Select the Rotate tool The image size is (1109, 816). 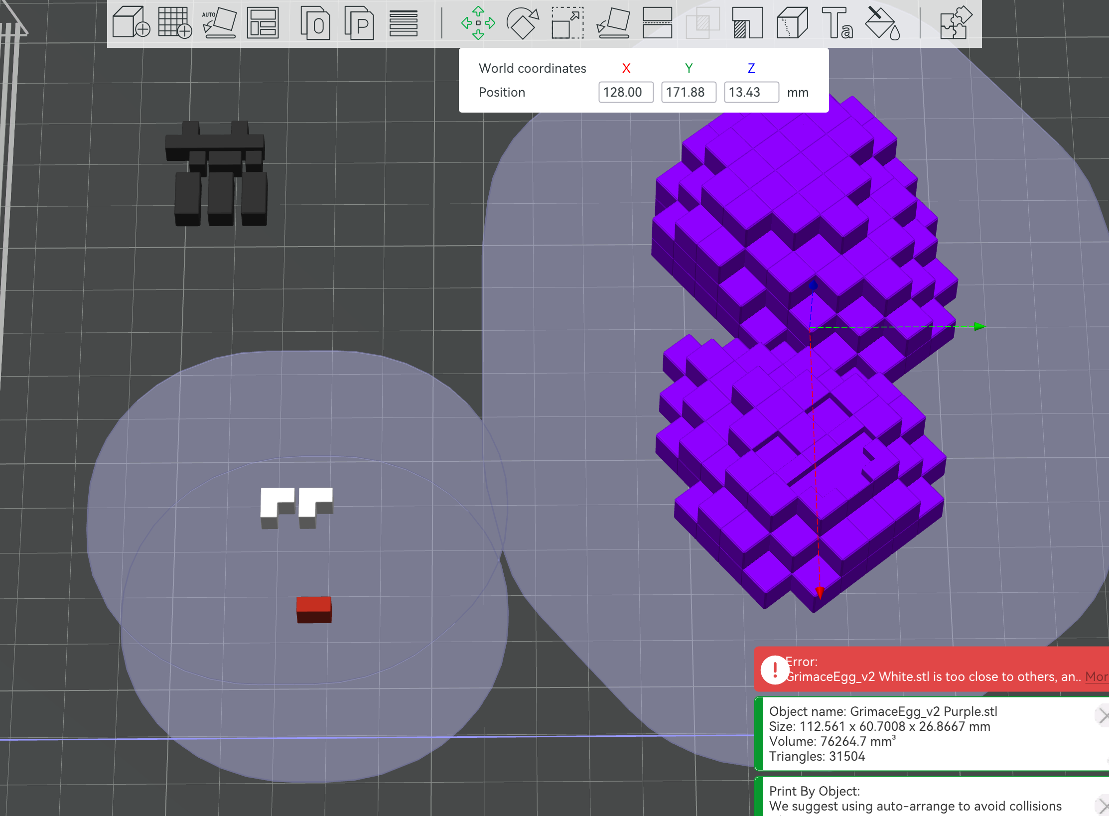[x=523, y=23]
